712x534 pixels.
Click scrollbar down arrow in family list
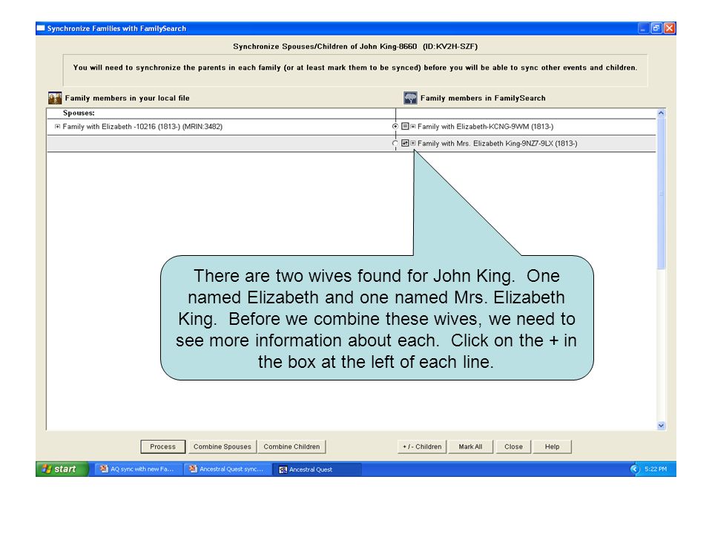661,426
